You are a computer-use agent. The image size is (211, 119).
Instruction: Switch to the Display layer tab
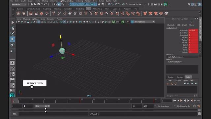point(171,77)
